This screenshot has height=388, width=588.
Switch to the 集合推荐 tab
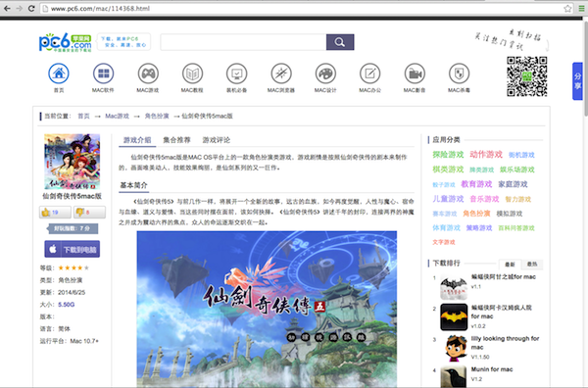(x=176, y=140)
